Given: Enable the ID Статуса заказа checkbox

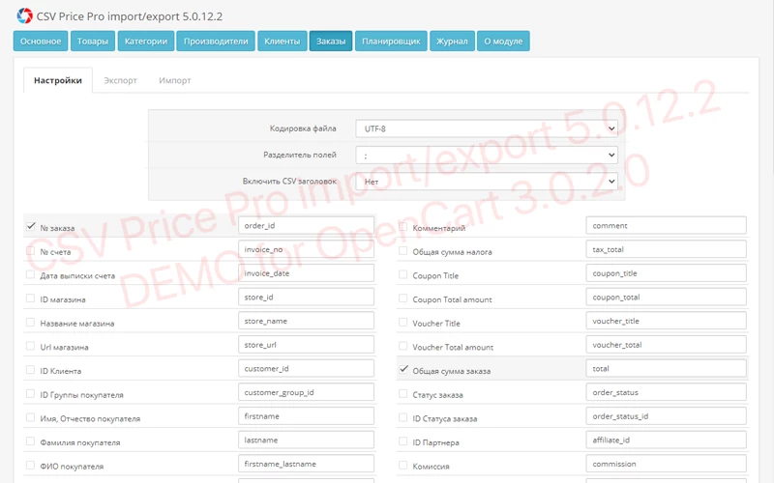Looking at the screenshot, I should point(403,417).
